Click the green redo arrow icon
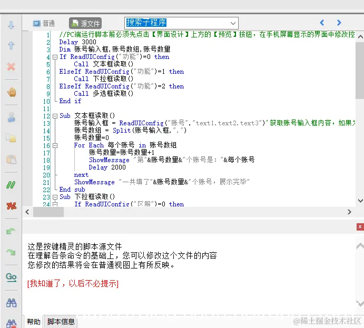 click(x=11, y=252)
